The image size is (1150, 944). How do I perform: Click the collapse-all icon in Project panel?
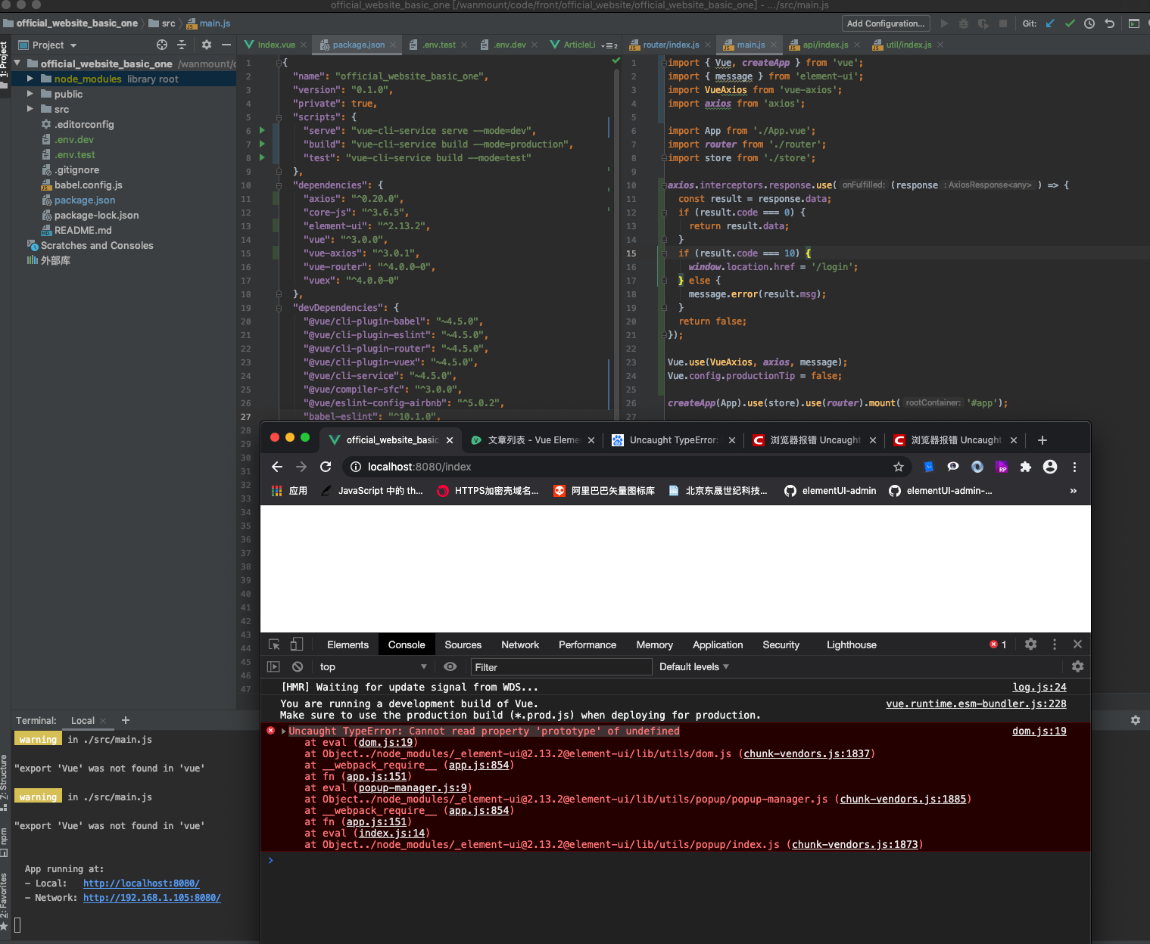click(182, 45)
